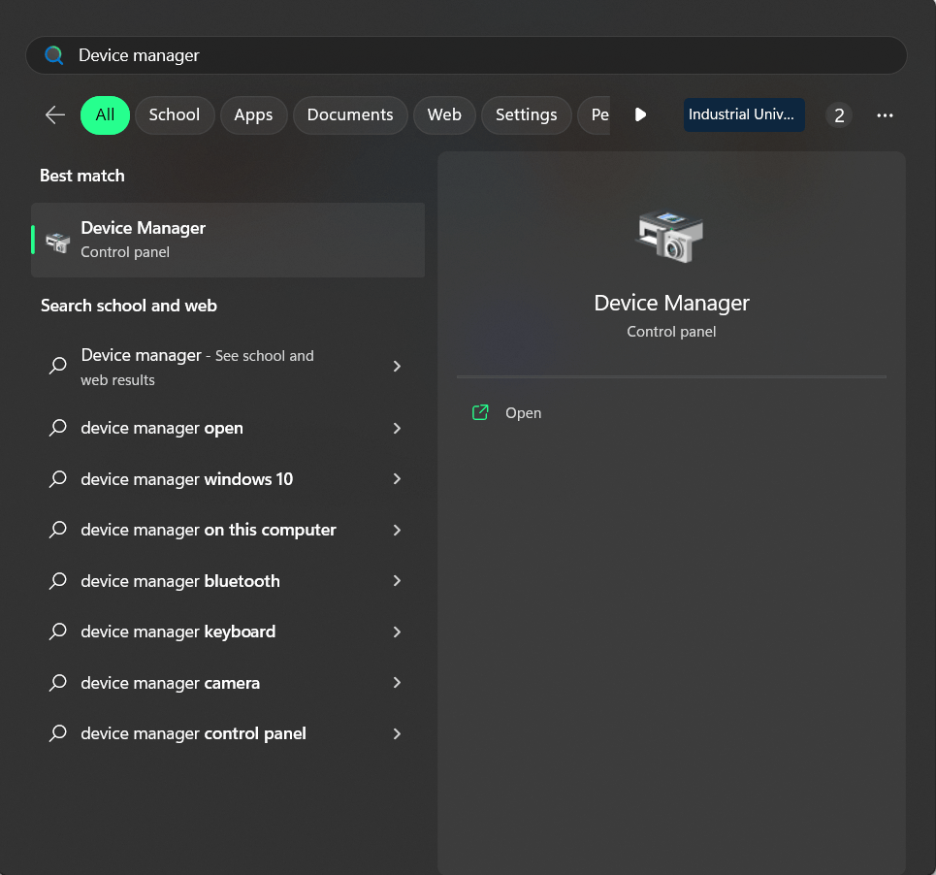Click the search magnifier icon in search box
Screen dimensions: 936x875
tap(53, 55)
